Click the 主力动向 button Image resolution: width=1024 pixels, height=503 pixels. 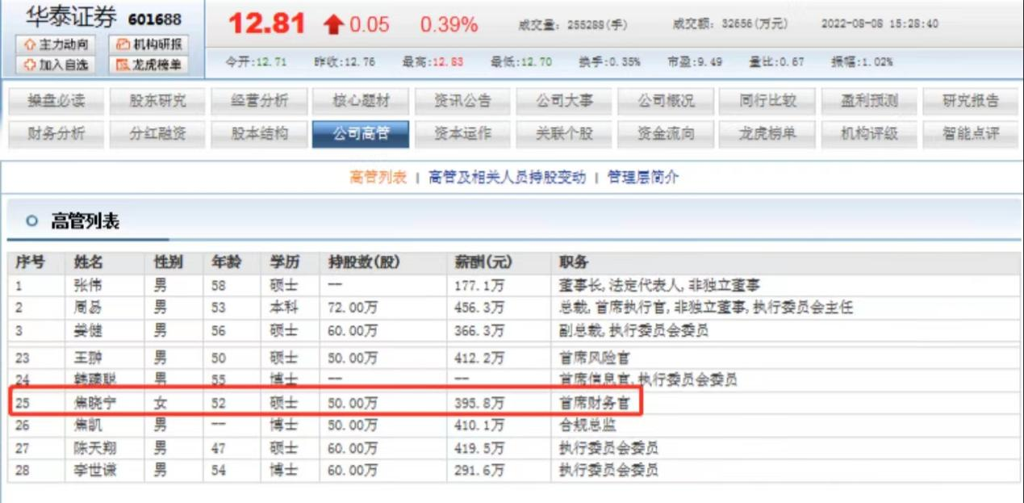coord(56,44)
